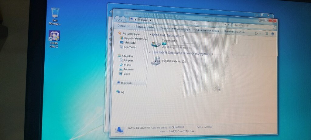Click the search magnifier icon
This screenshot has width=311, height=140.
[x=274, y=27]
